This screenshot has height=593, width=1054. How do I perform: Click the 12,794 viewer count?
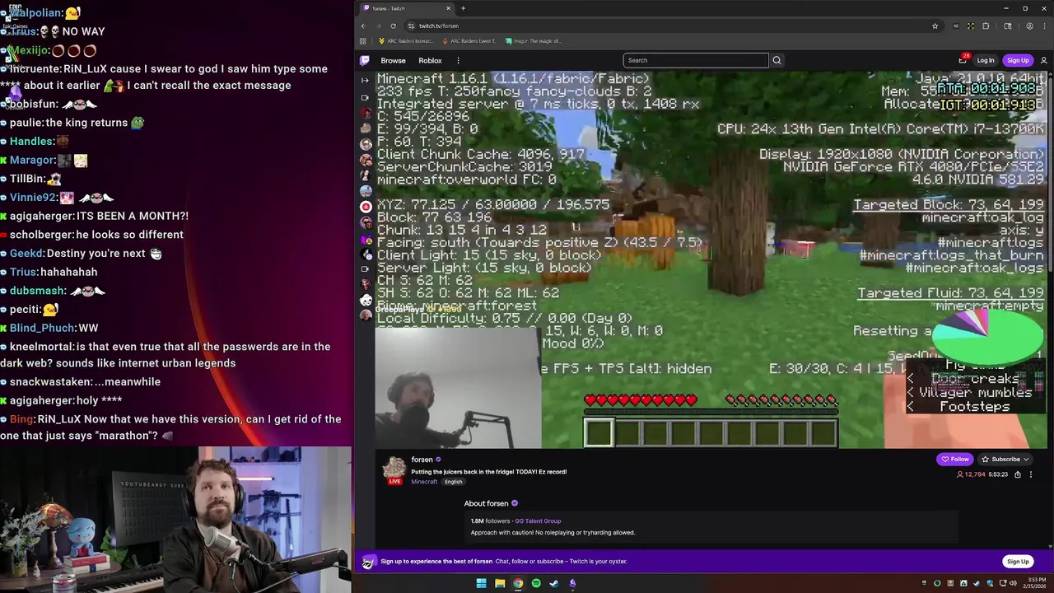[971, 474]
